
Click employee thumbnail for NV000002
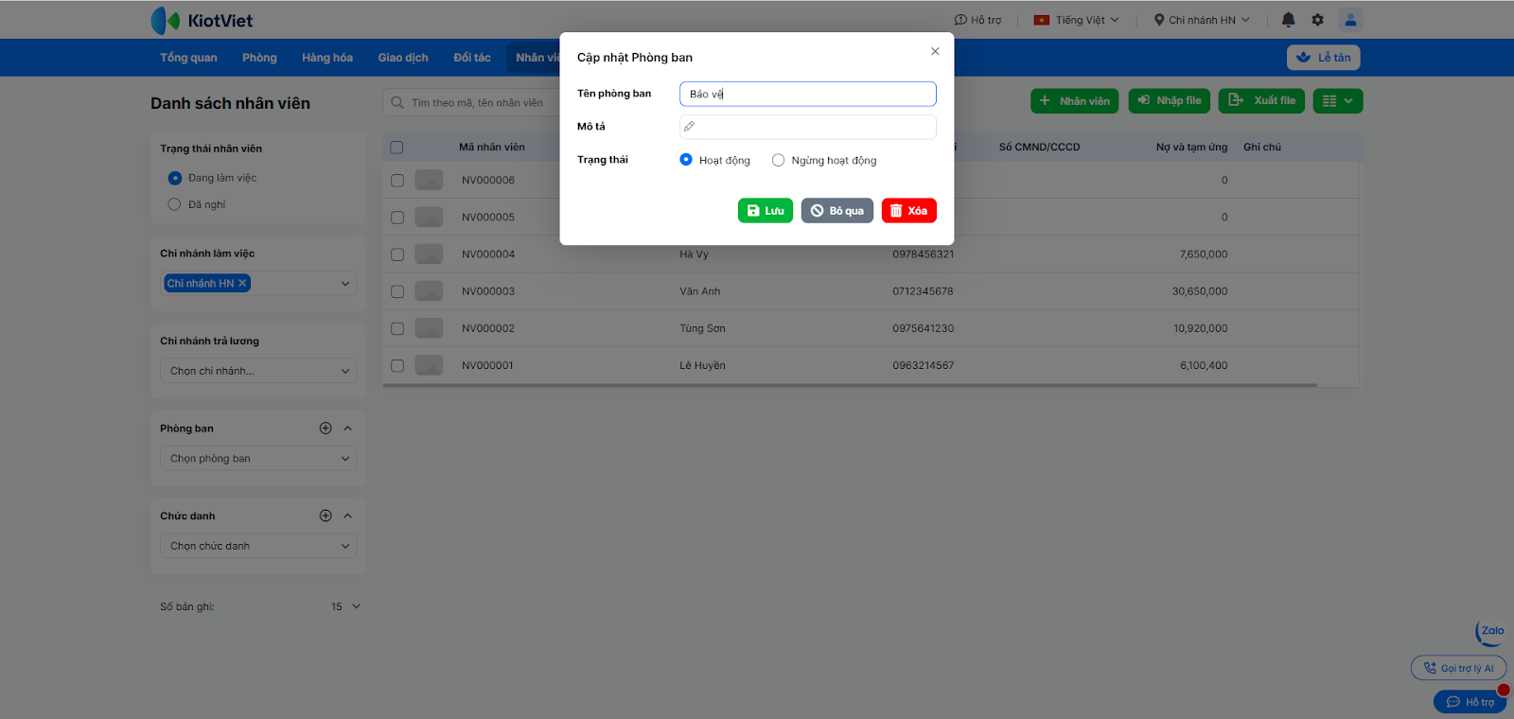tap(429, 328)
